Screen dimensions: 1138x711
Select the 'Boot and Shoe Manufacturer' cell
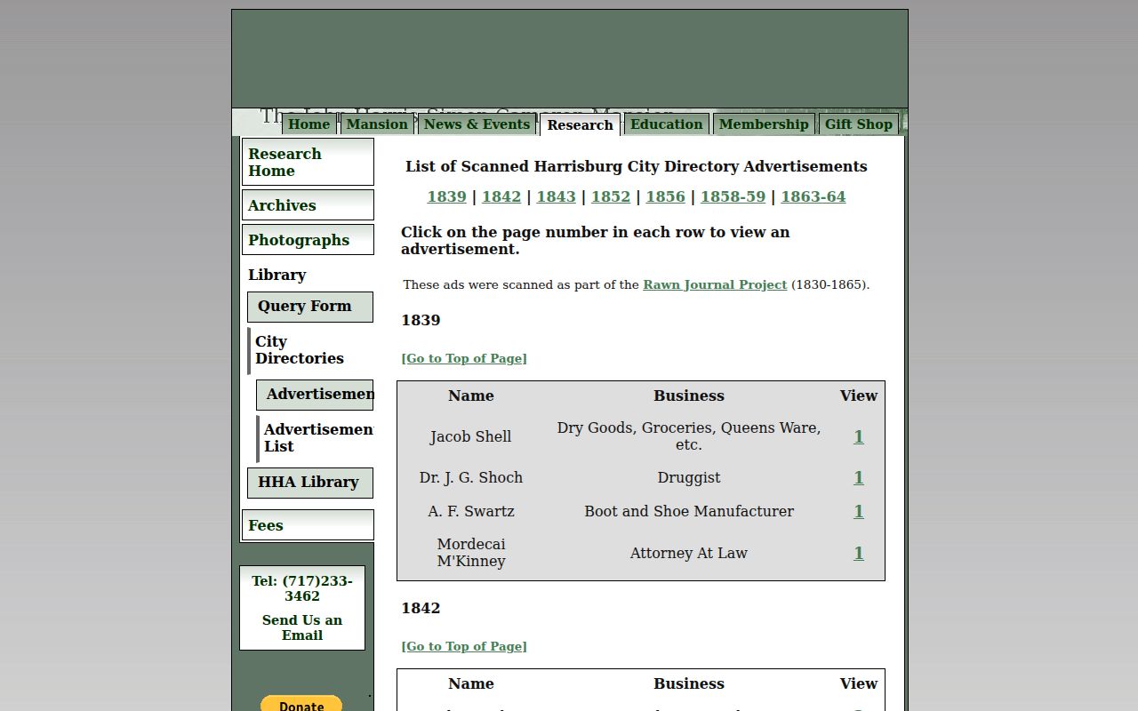[689, 511]
